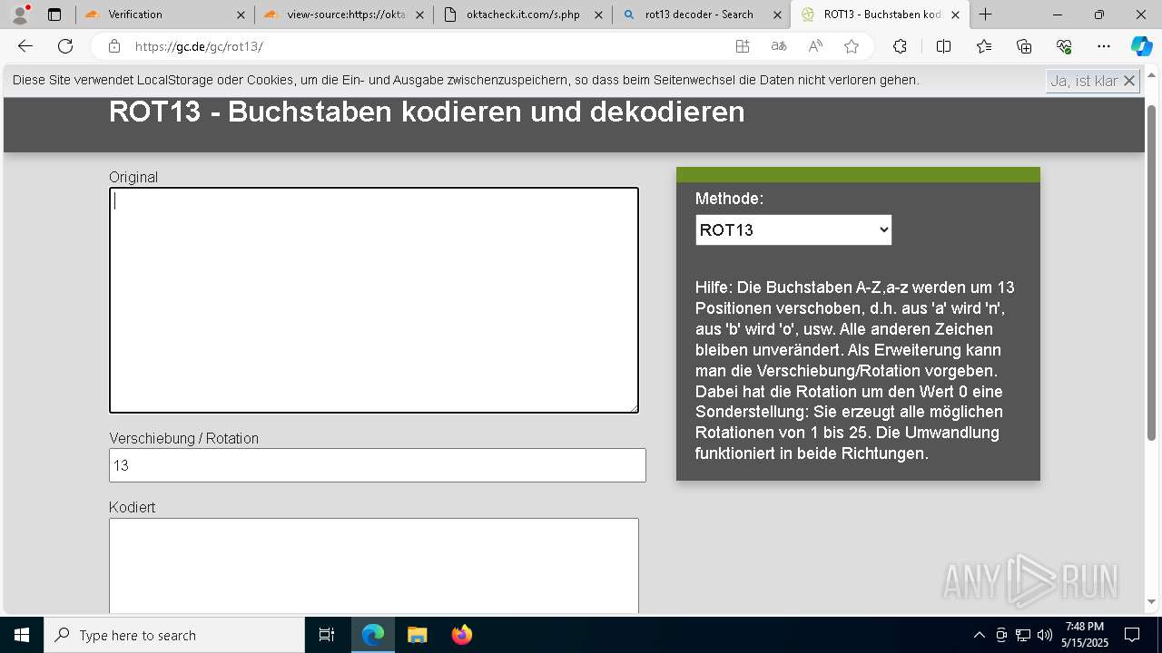Image resolution: width=1162 pixels, height=653 pixels.
Task: Dismiss cookie notice with Ja, ist klar
Action: click(x=1093, y=81)
